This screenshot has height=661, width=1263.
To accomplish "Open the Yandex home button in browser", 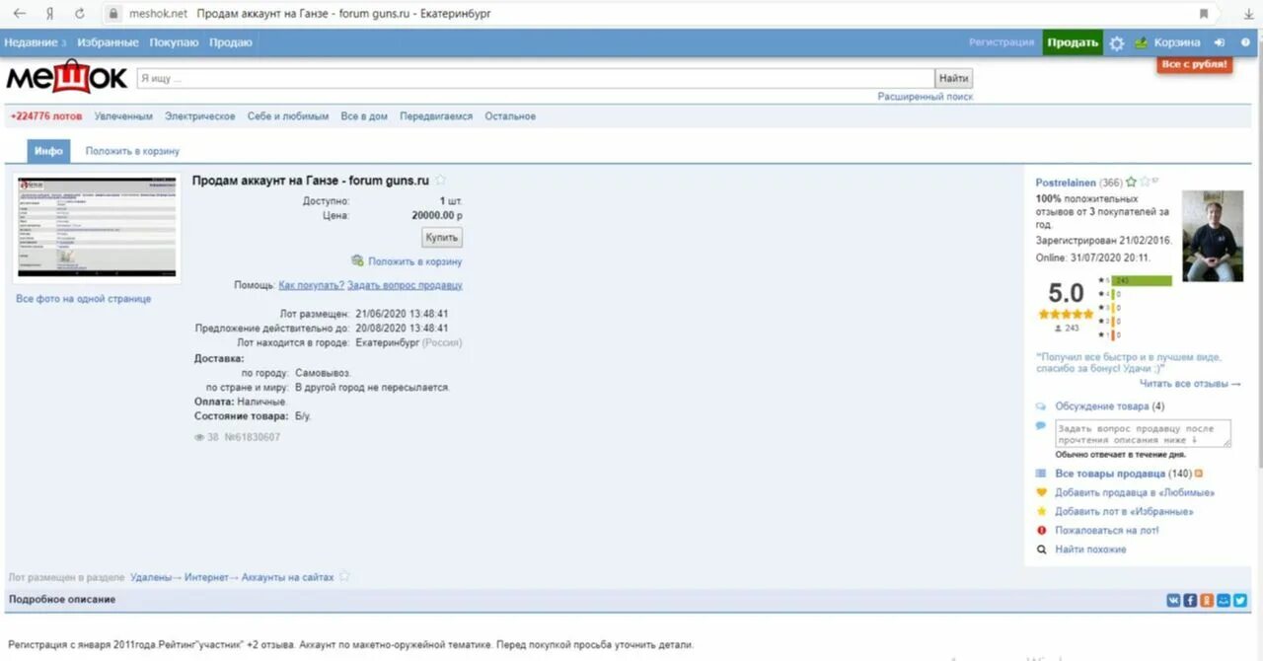I will [x=49, y=14].
